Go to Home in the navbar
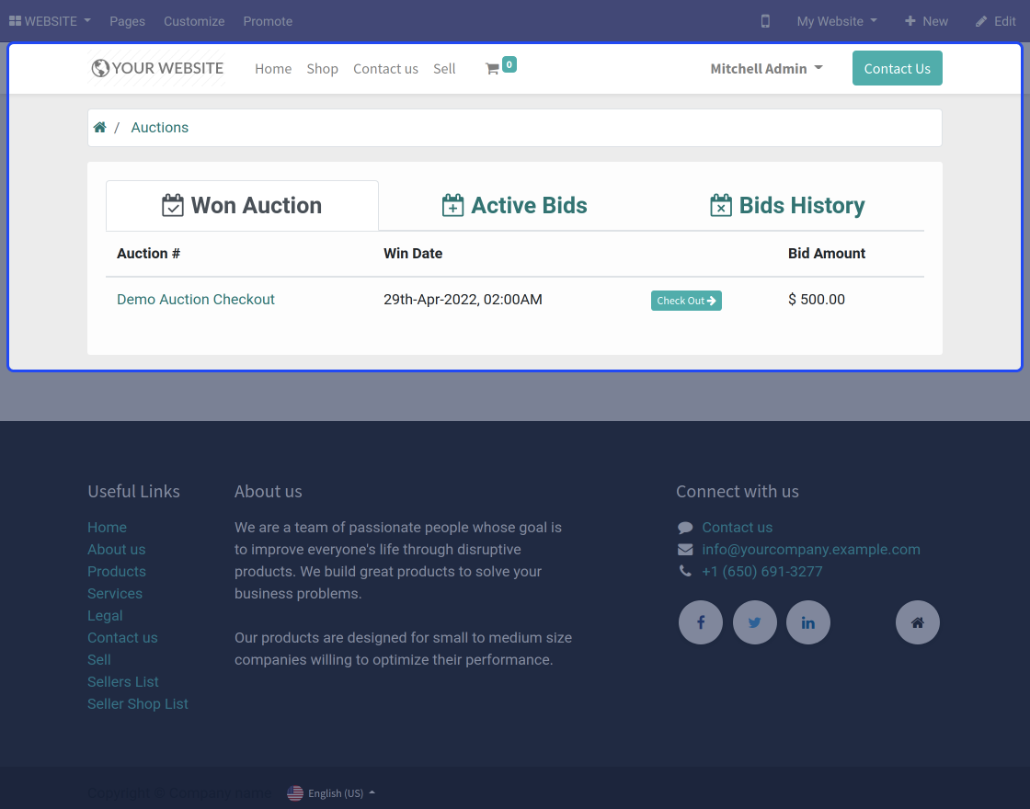The width and height of the screenshot is (1030, 809). pos(273,69)
